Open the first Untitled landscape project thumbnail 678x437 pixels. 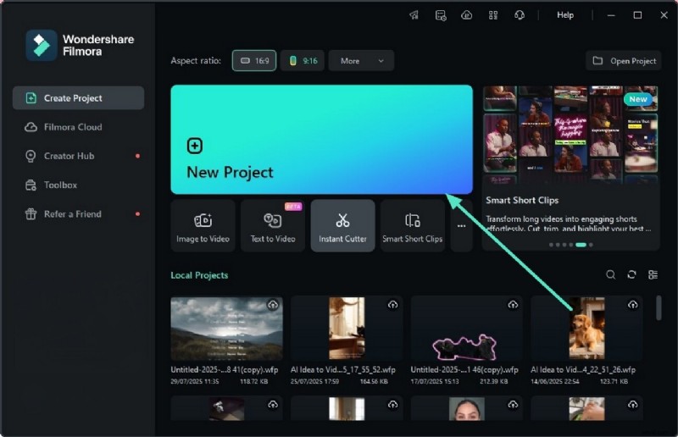pyautogui.click(x=226, y=329)
